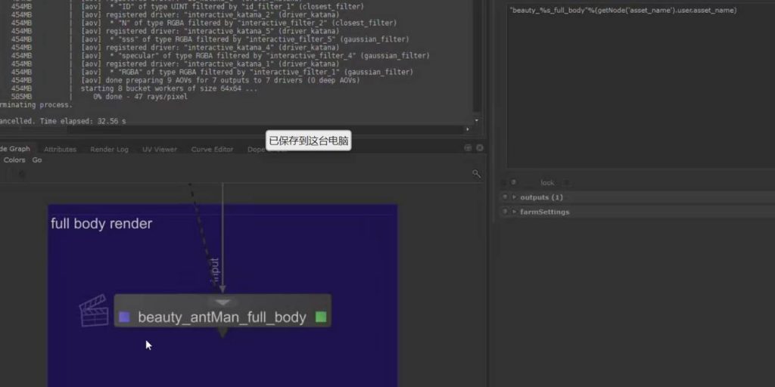Open the Go menu in Node Graph
The height and width of the screenshot is (387, 775).
click(x=37, y=160)
